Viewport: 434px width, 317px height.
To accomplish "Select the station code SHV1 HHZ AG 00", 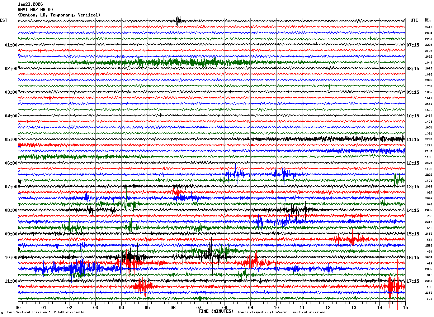I will click(x=35, y=10).
